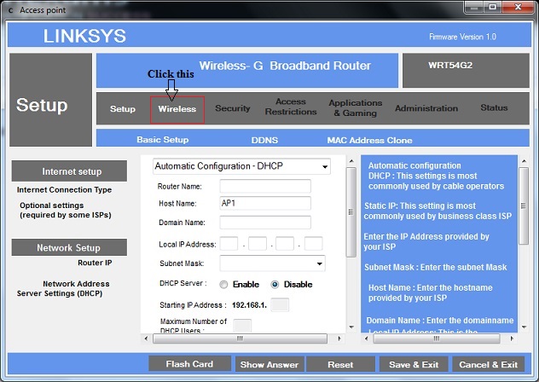Click form panel scroll down arrow
The height and width of the screenshot is (382, 539).
[x=351, y=327]
